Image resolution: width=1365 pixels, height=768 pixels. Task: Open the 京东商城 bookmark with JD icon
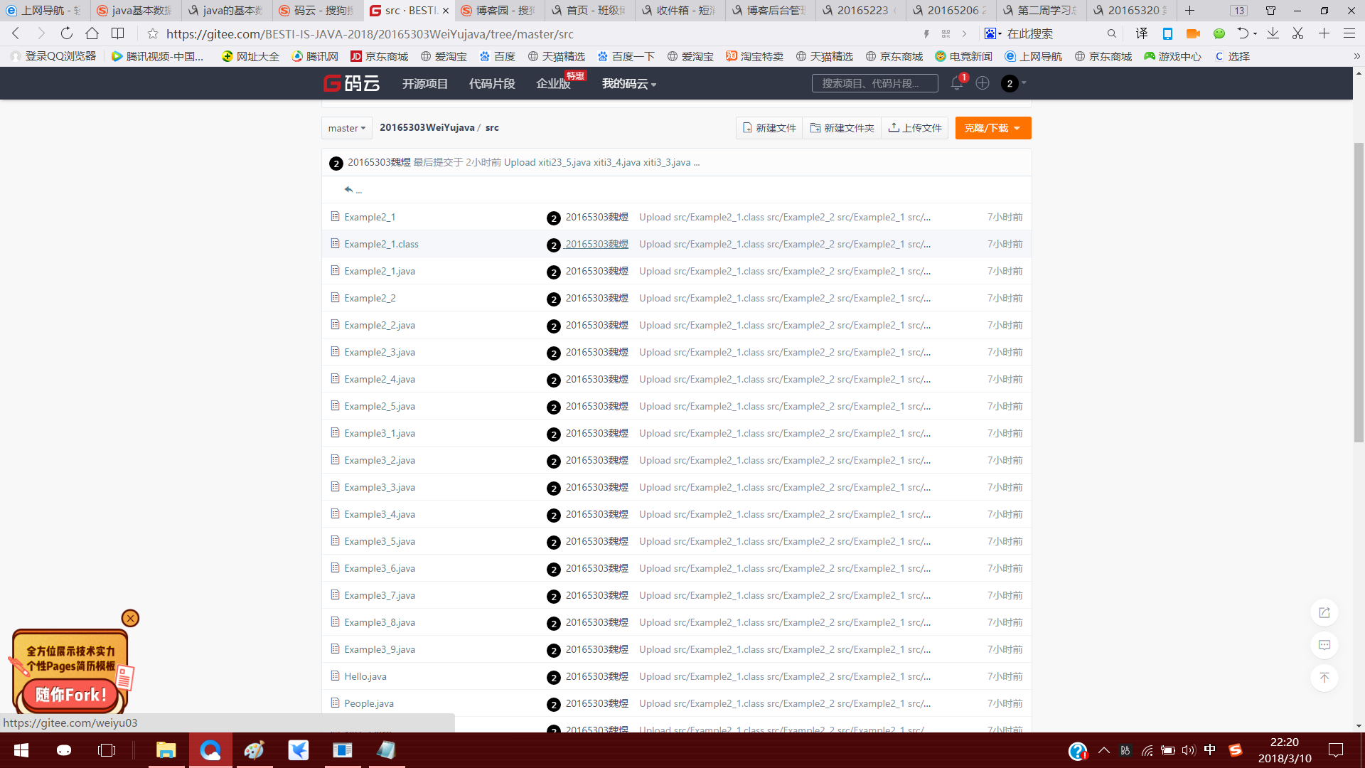(380, 56)
